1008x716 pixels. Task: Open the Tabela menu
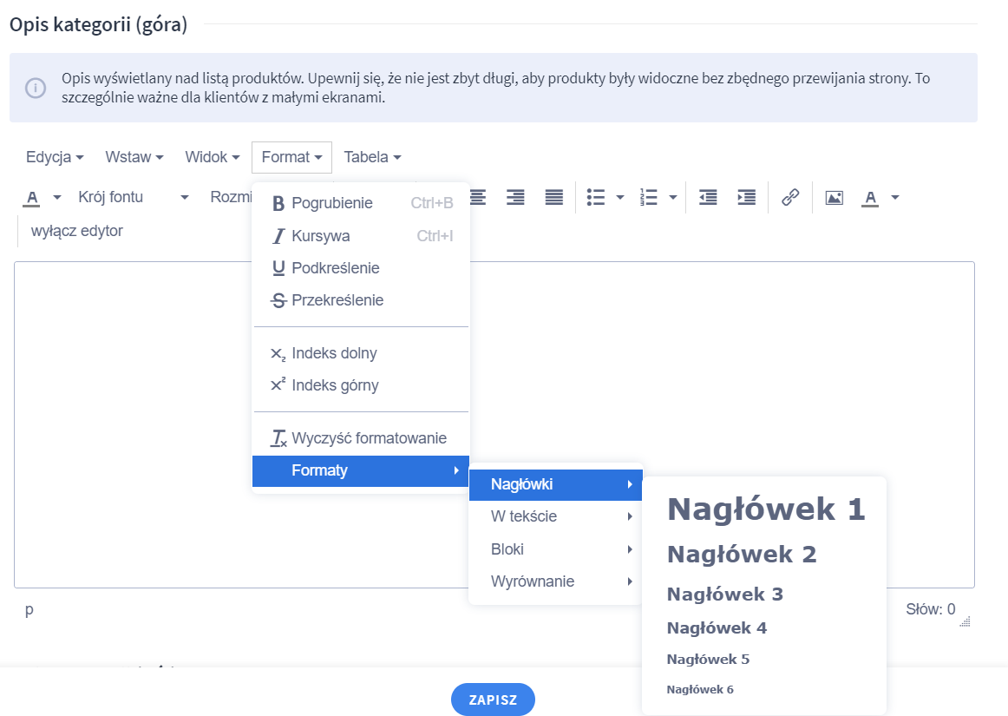(372, 157)
